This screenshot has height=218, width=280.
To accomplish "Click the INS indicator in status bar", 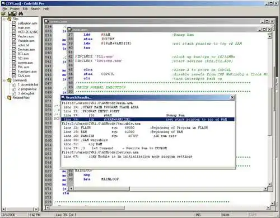I will click(198, 215).
